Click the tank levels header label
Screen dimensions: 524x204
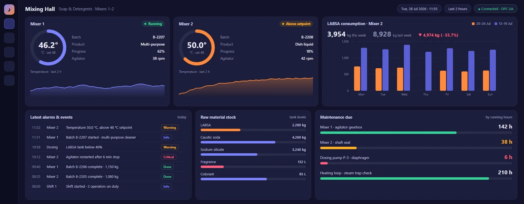pos(298,117)
